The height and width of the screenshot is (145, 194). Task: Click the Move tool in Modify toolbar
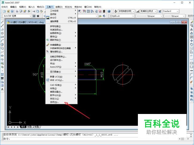coord(192,41)
